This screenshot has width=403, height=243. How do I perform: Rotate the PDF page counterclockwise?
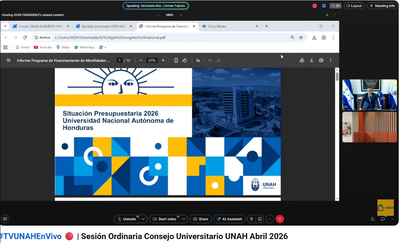tap(184, 60)
